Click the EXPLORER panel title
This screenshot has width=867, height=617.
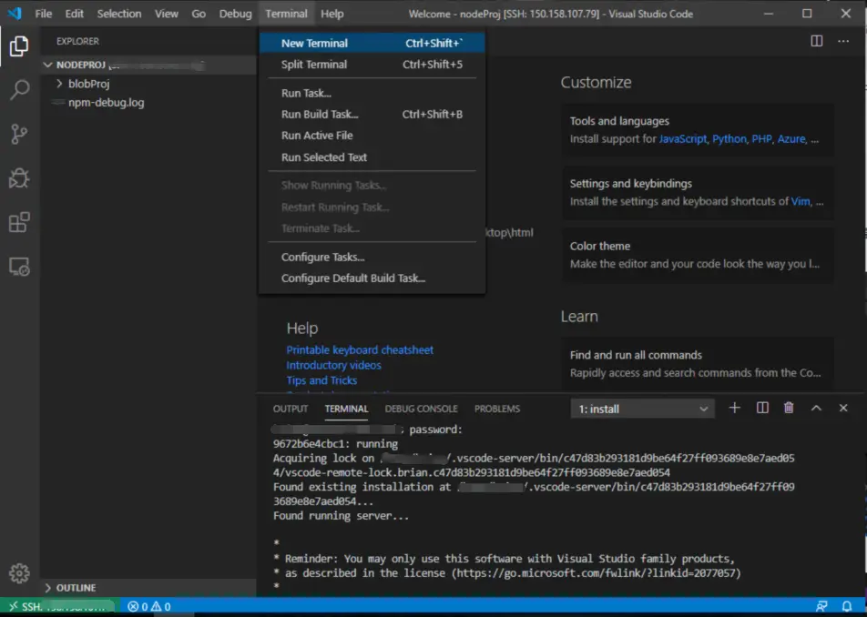click(77, 42)
